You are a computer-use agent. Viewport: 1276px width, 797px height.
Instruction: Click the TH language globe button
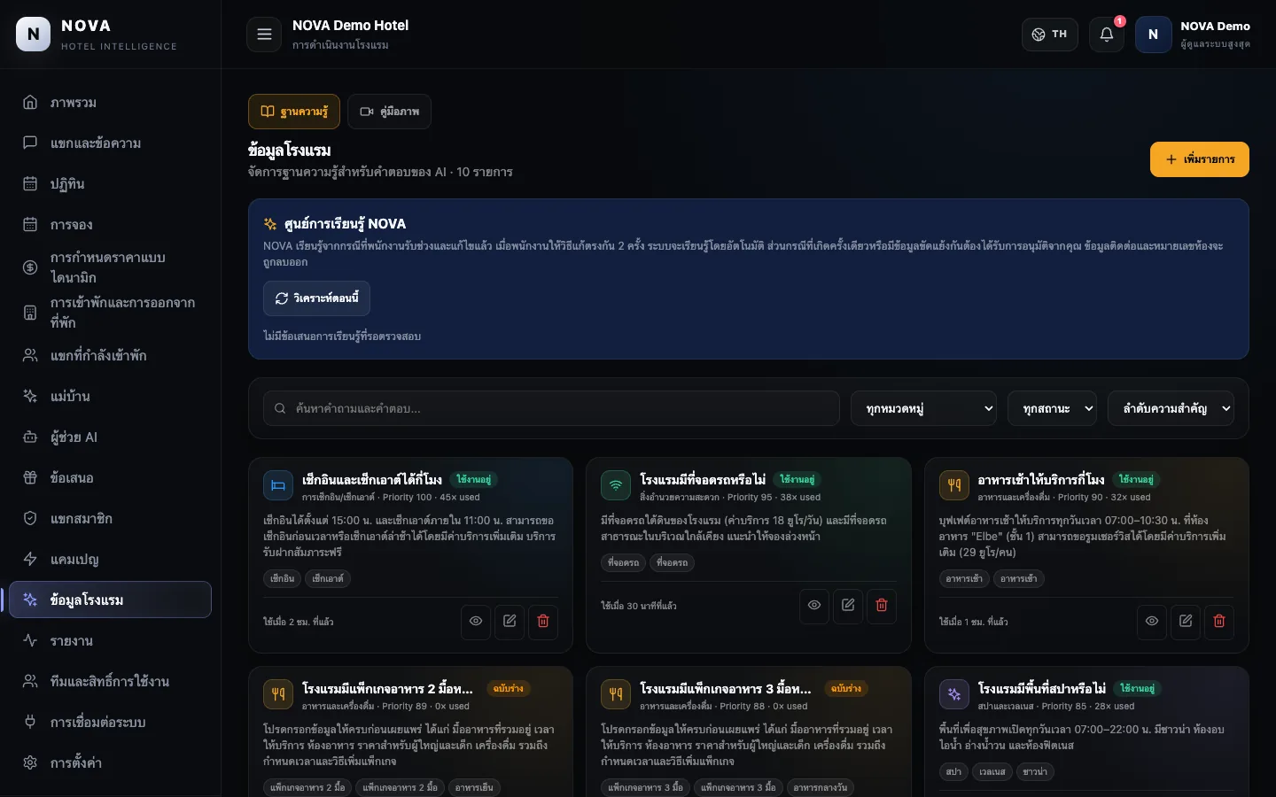[1050, 35]
